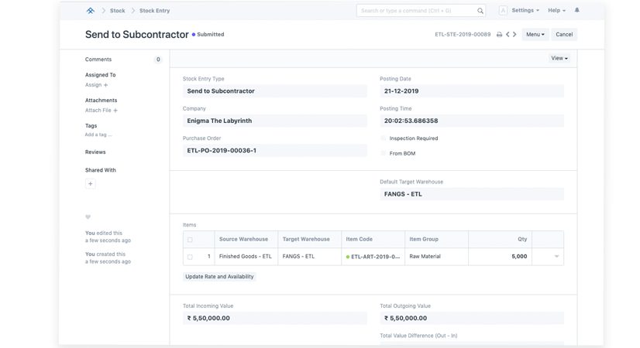Viewport: 640px width, 348px height.
Task: Click the ERPNext home logo
Action: coord(90,11)
